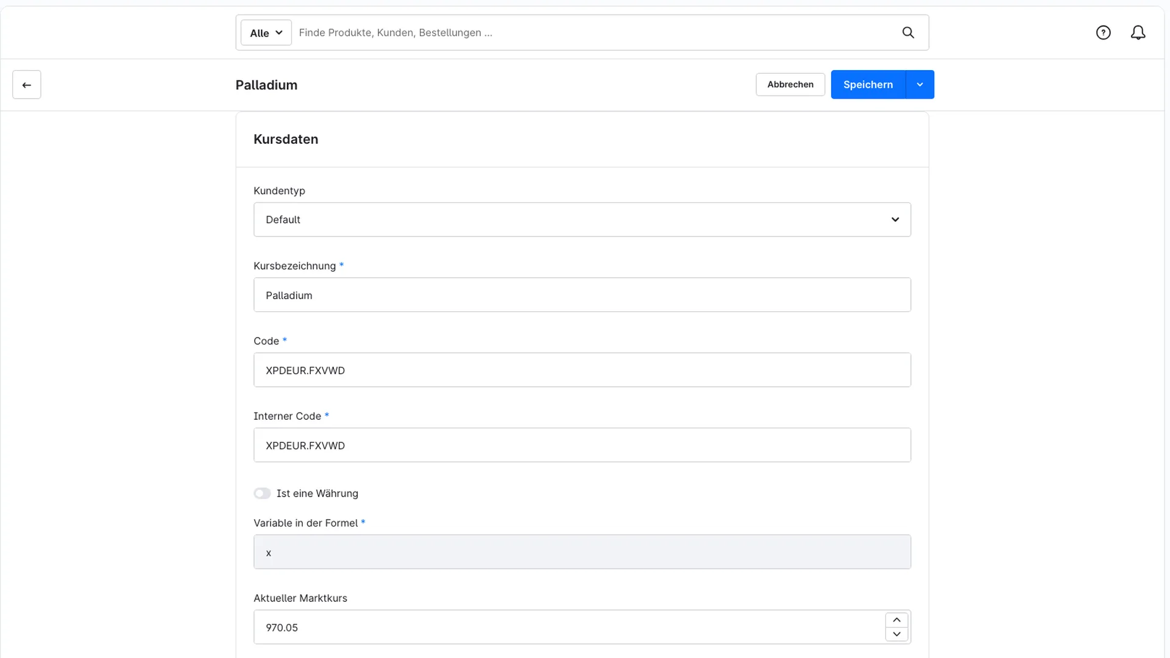Click the 'Kursdaten' card heading
1170x658 pixels.
tap(286, 140)
